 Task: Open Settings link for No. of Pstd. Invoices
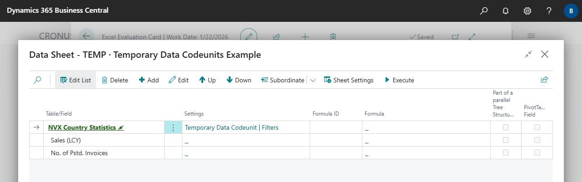tap(186, 154)
